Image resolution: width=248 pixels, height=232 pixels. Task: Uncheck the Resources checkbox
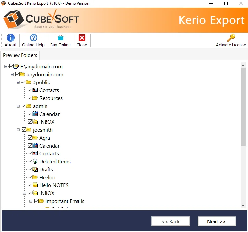coord(30,98)
